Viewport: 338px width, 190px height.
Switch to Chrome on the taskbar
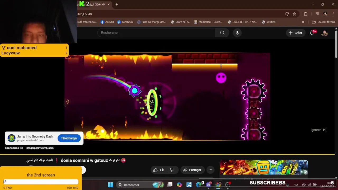[218, 185]
